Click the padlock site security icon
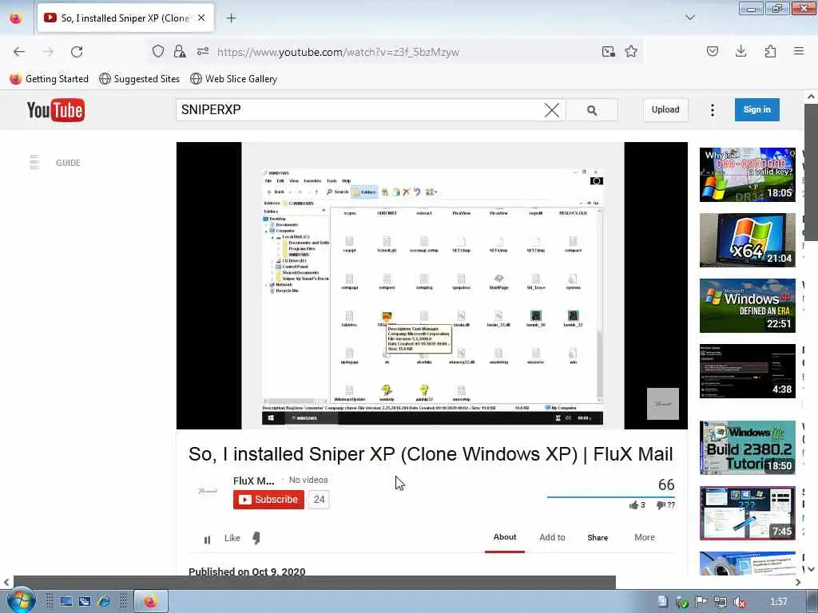This screenshot has height=613, width=818. pyautogui.click(x=180, y=51)
